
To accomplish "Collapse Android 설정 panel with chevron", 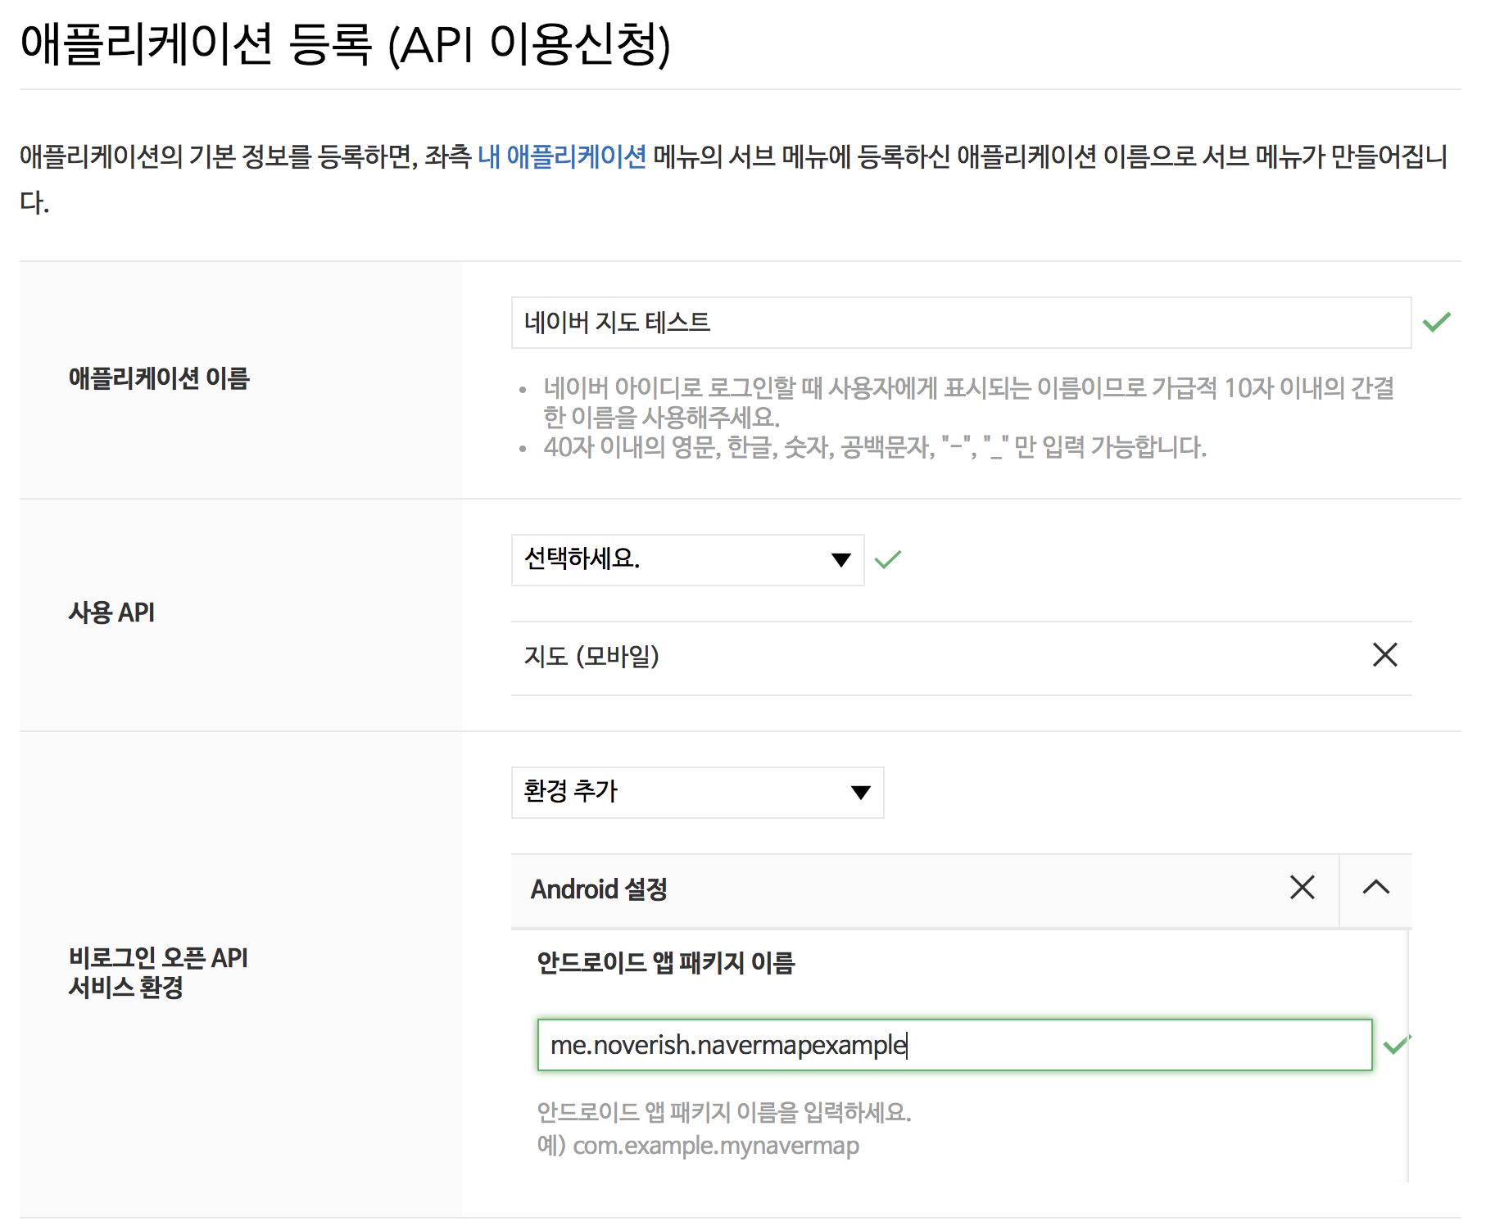I will (x=1375, y=888).
